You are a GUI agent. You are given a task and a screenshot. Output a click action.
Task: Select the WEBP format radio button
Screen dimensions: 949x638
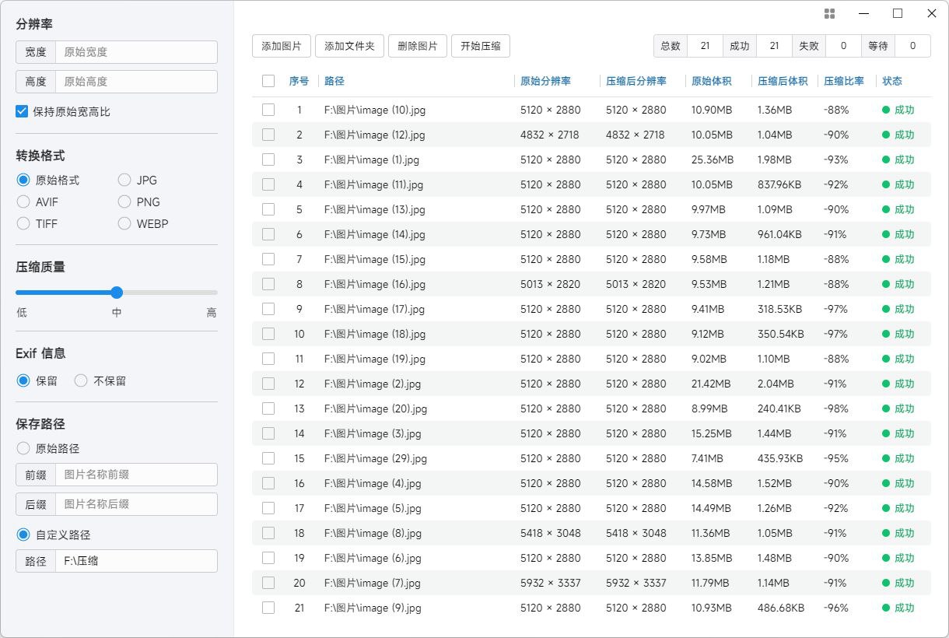pos(124,223)
